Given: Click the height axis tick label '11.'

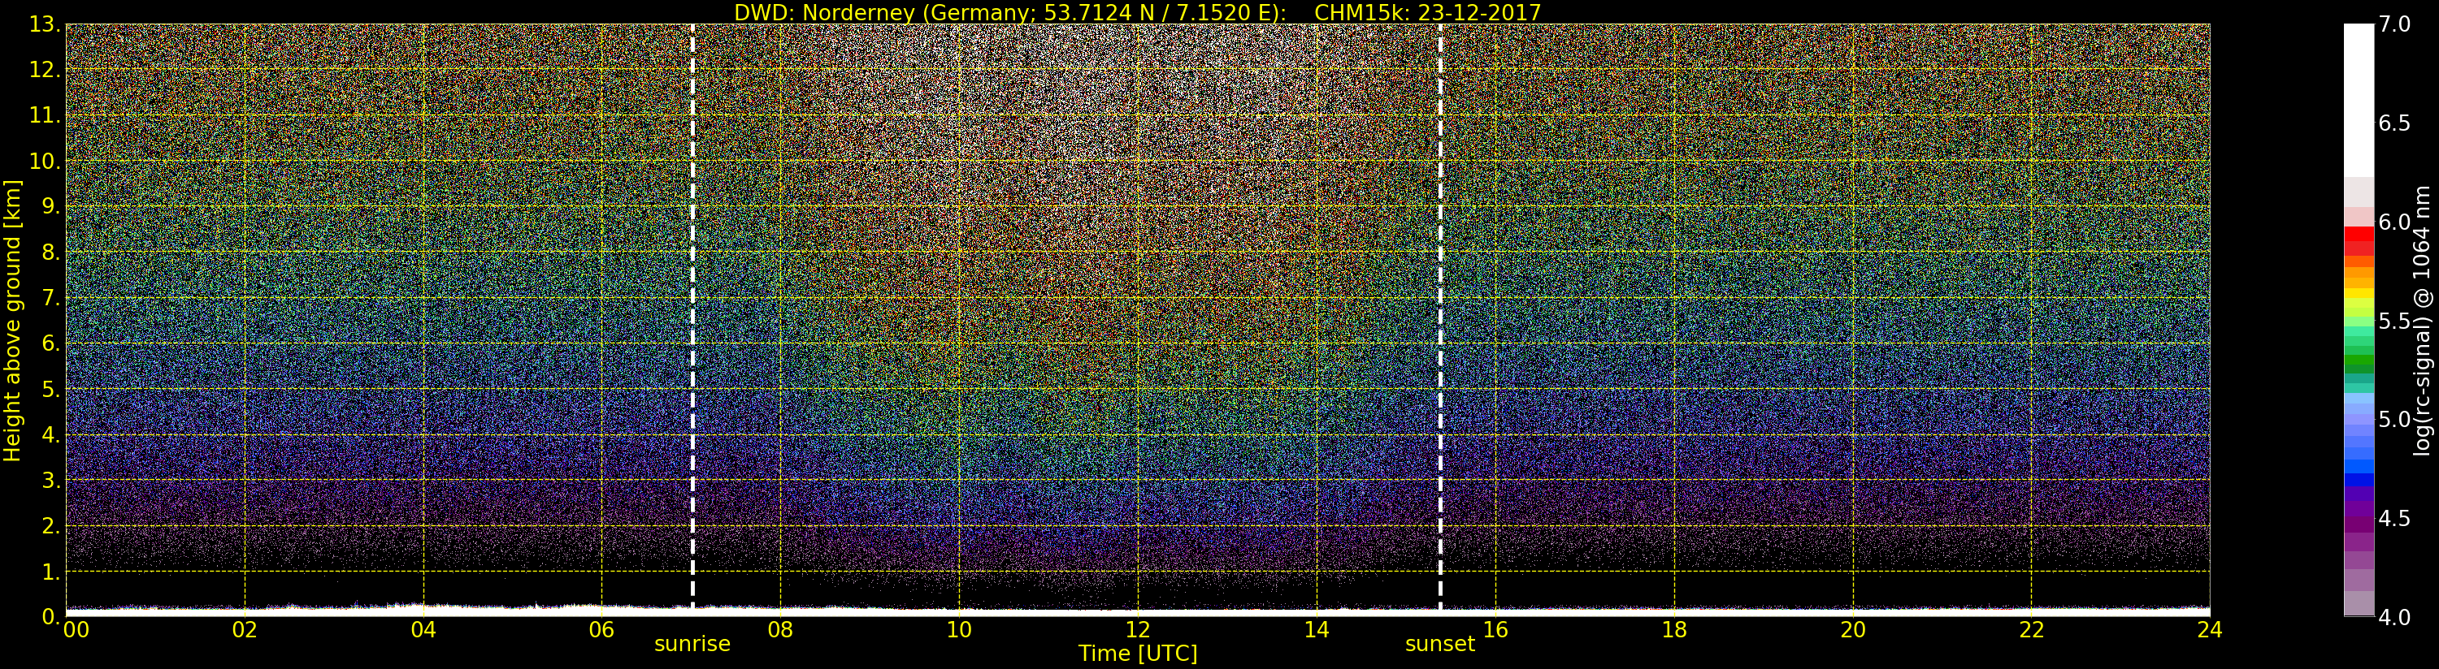Looking at the screenshot, I should [x=45, y=115].
